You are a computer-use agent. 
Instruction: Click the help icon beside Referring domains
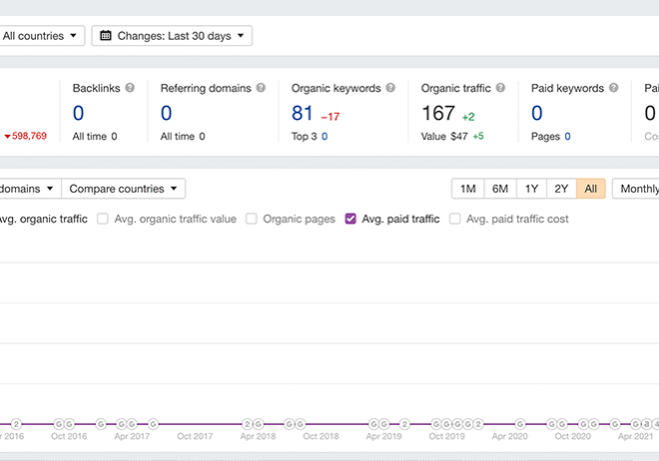(261, 88)
